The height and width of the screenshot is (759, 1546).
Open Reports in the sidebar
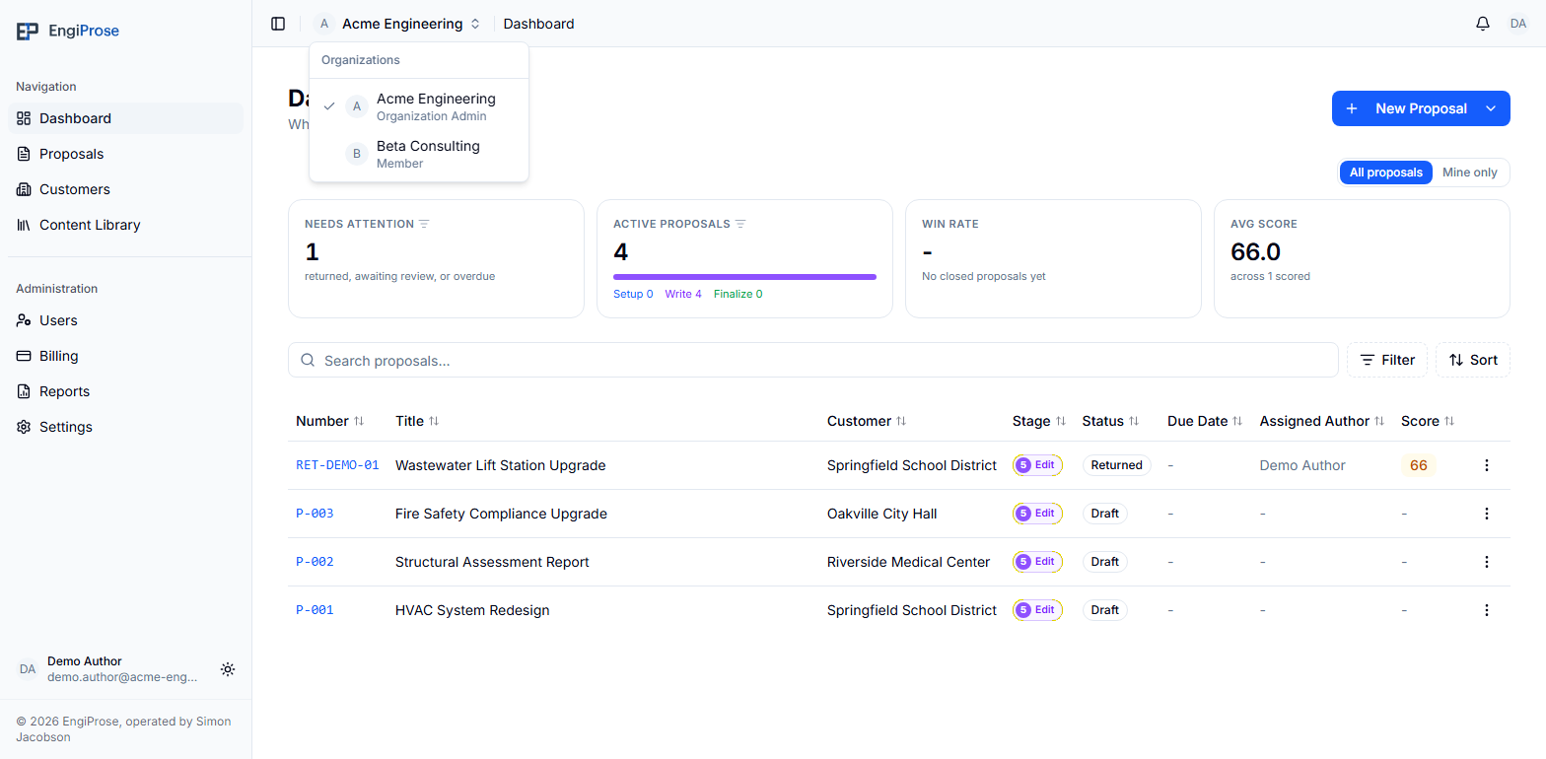pyautogui.click(x=125, y=391)
